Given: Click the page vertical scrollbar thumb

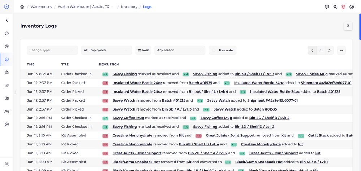Looking at the screenshot, I should tap(360, 26).
